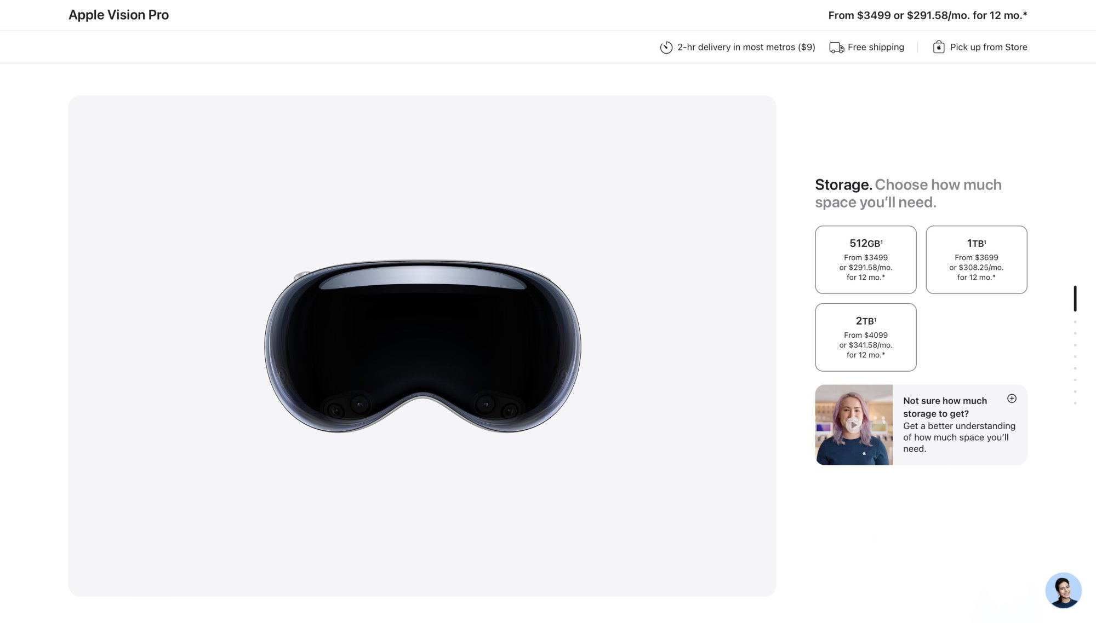Select the 1TB storage option
The height and width of the screenshot is (623, 1096).
tap(976, 259)
